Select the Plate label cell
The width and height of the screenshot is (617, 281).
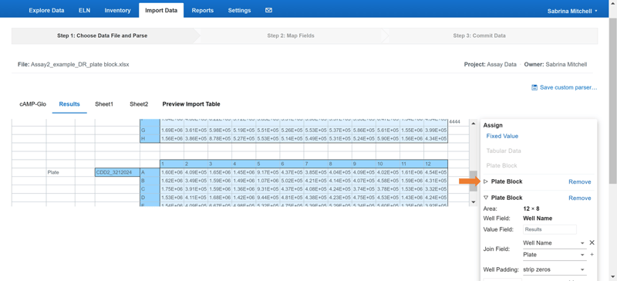click(x=61, y=172)
